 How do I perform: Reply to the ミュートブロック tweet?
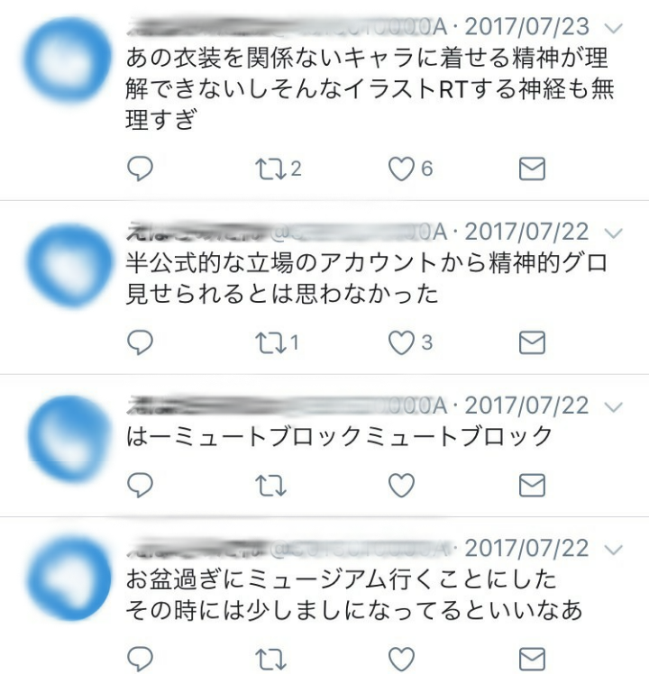141,486
